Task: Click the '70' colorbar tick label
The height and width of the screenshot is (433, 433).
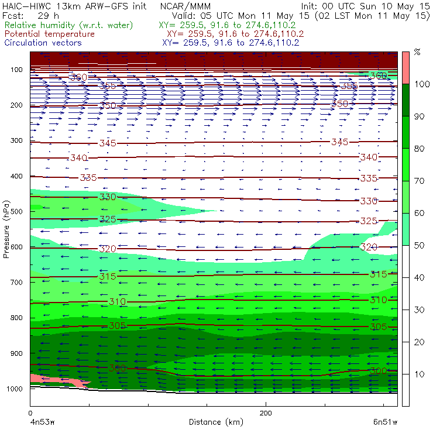Action: [419, 181]
